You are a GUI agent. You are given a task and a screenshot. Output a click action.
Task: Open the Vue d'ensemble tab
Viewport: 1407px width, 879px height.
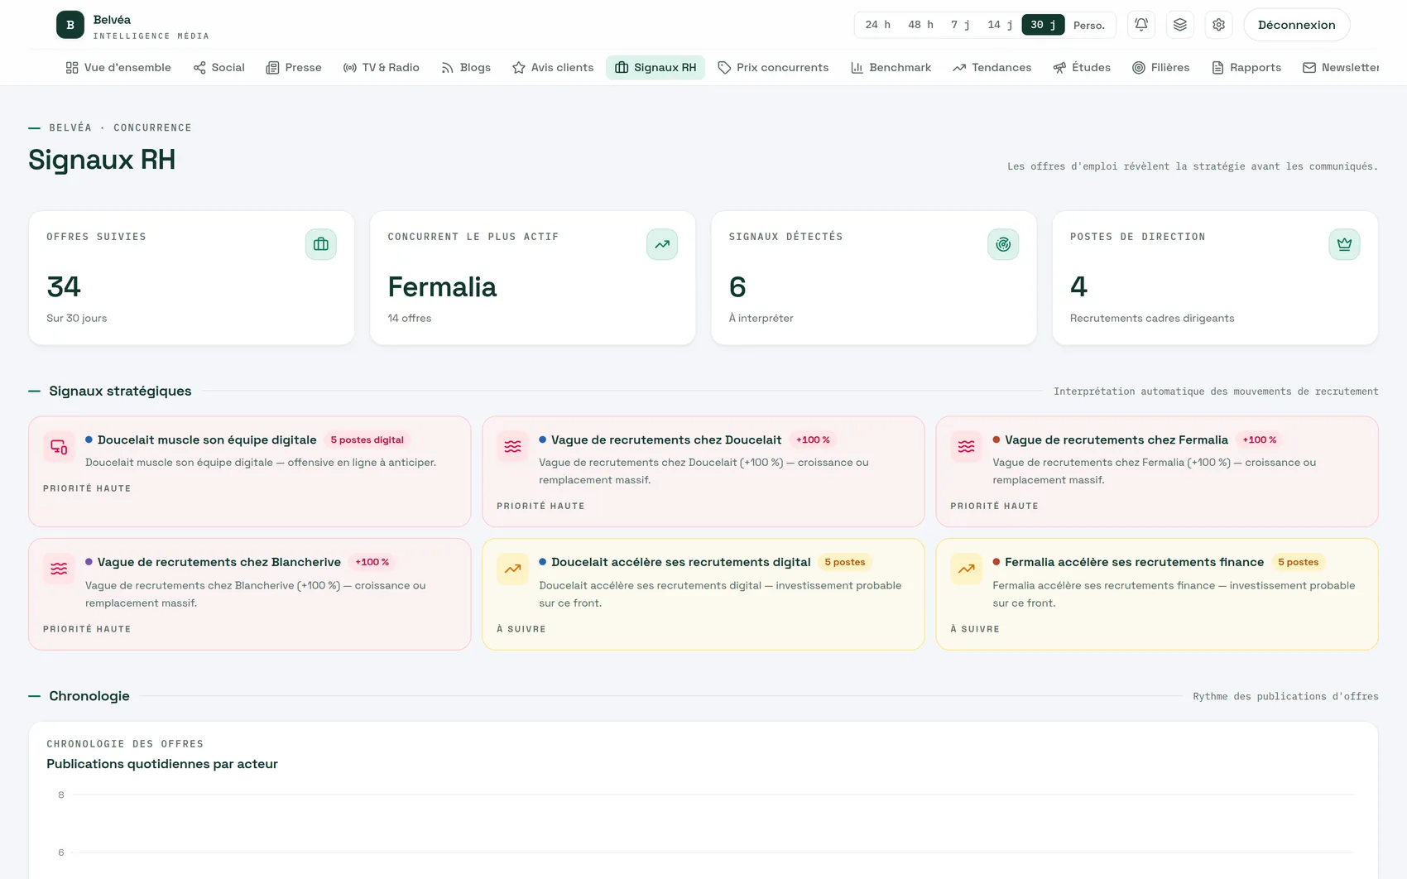118,68
